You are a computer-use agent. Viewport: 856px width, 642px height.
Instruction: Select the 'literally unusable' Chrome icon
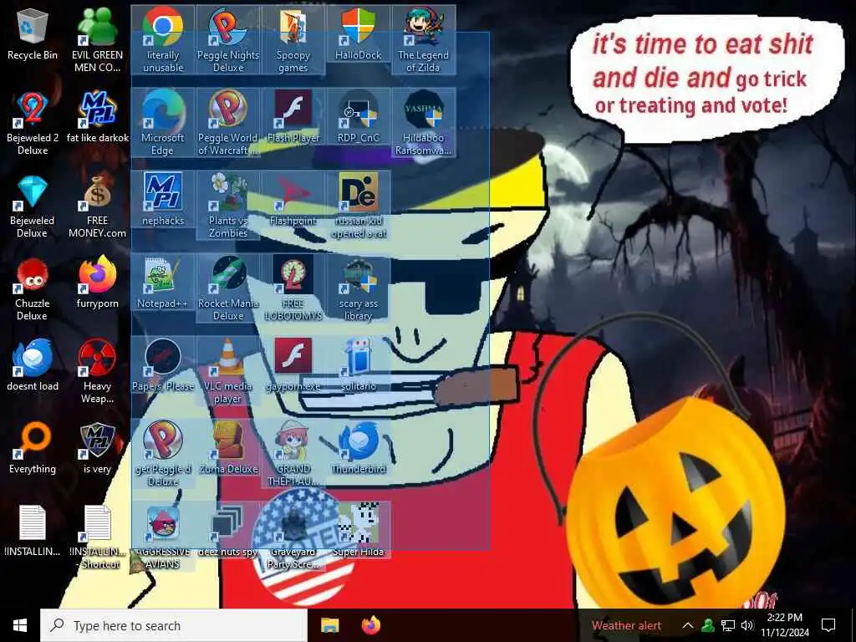[163, 40]
